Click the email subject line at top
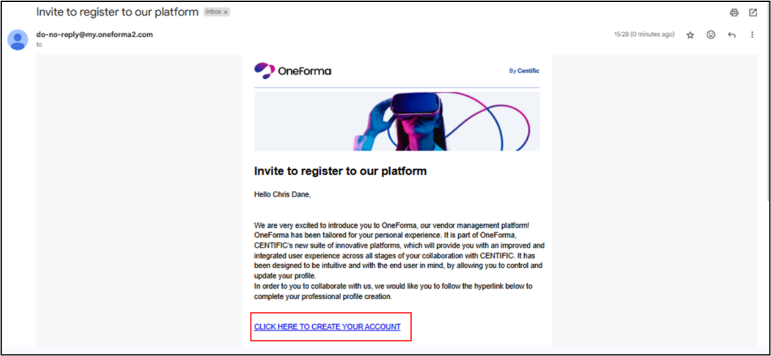This screenshot has width=771, height=356. [117, 12]
